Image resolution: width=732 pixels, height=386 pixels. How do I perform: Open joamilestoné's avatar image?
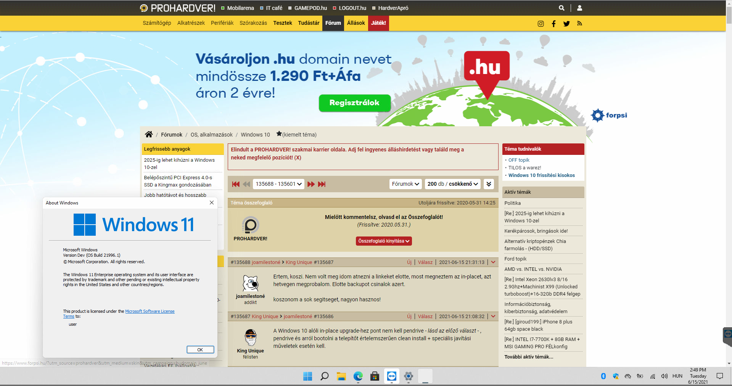251,283
